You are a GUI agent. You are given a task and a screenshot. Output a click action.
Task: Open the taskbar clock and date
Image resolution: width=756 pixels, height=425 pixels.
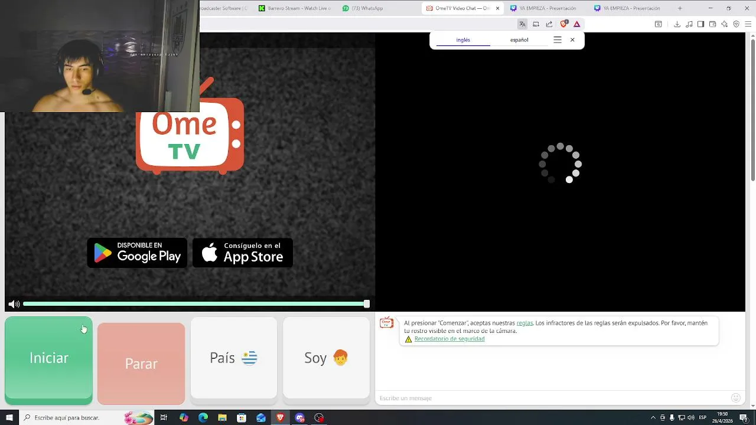coord(722,417)
